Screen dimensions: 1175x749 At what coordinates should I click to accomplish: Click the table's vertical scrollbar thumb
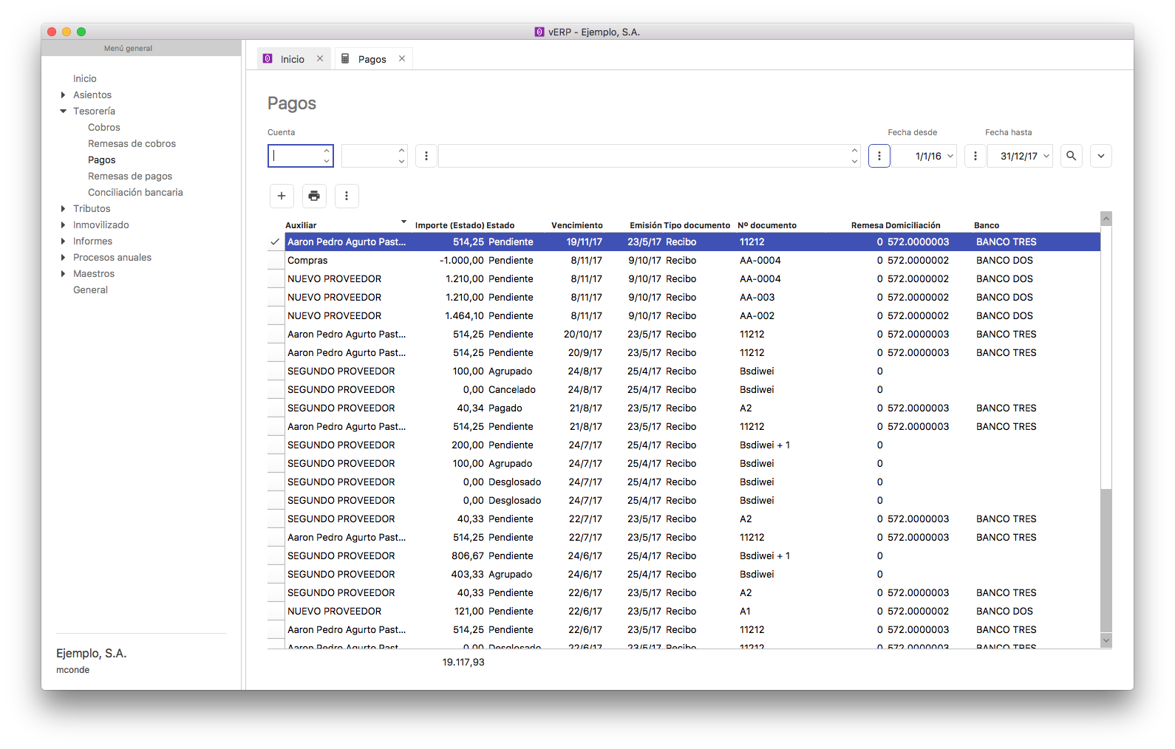pos(1106,560)
